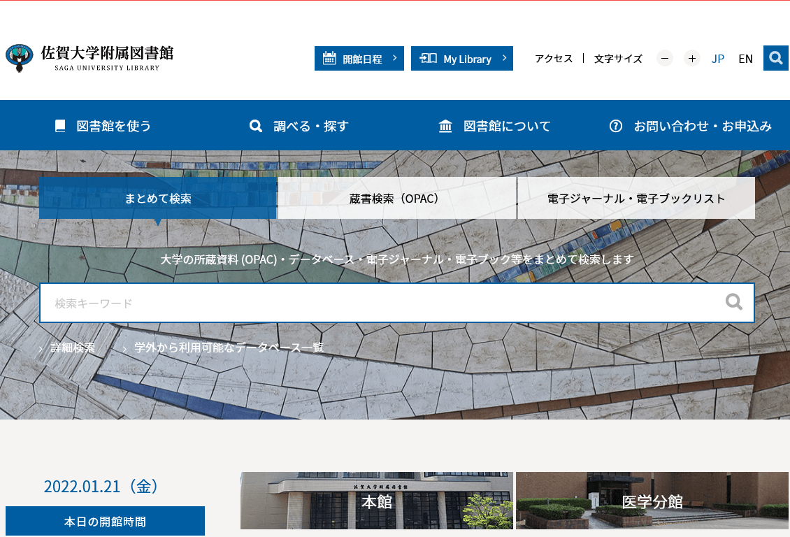Open the site search magnifier icon in header

[776, 58]
